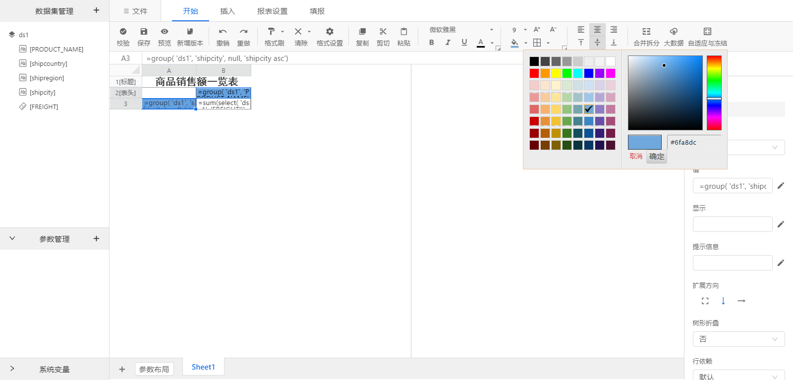793x380 pixels.
Task: Align text right
Action: click(614, 30)
